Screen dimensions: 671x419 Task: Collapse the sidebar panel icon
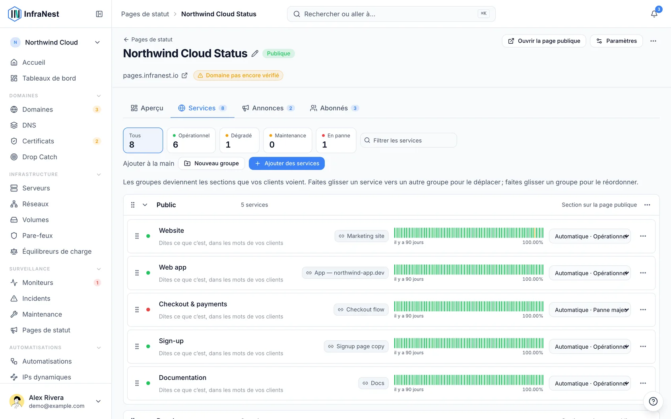pos(99,14)
